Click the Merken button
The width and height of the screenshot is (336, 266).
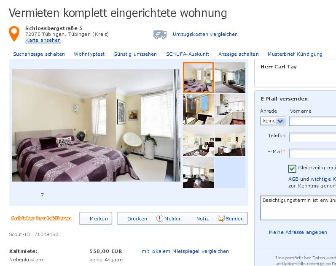click(96, 219)
